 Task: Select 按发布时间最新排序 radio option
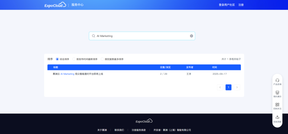[74, 59]
